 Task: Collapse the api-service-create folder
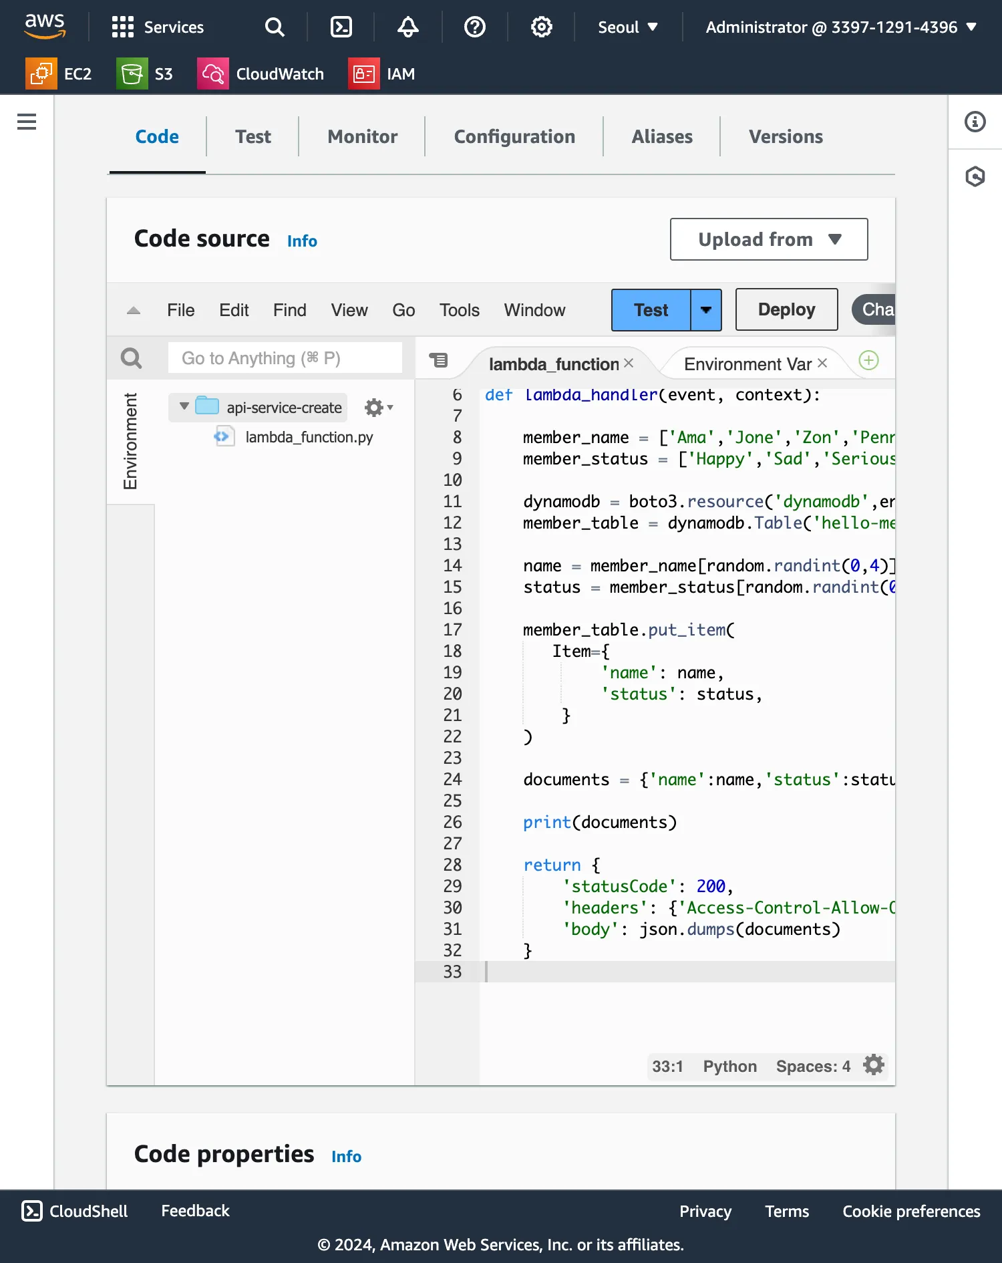184,406
